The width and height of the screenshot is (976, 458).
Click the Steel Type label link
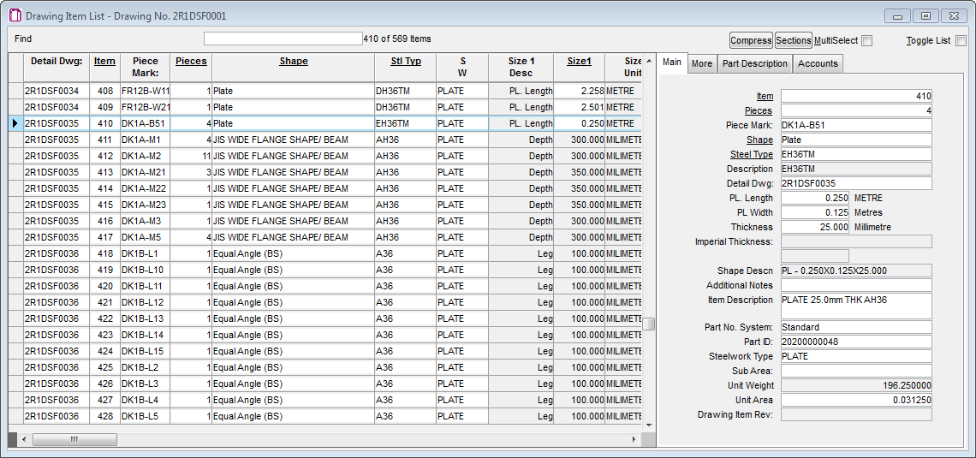751,155
